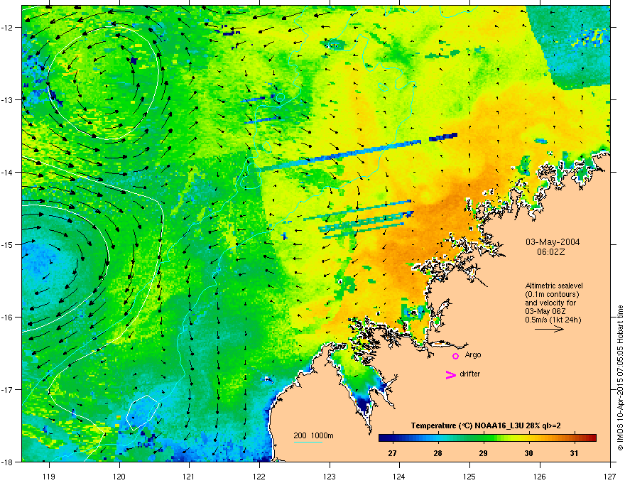This screenshot has height=483, width=625.
Task: Click colorbar tick label 27
Action: pyautogui.click(x=392, y=453)
